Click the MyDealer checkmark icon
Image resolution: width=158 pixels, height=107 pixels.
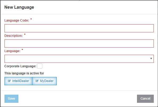(37, 81)
